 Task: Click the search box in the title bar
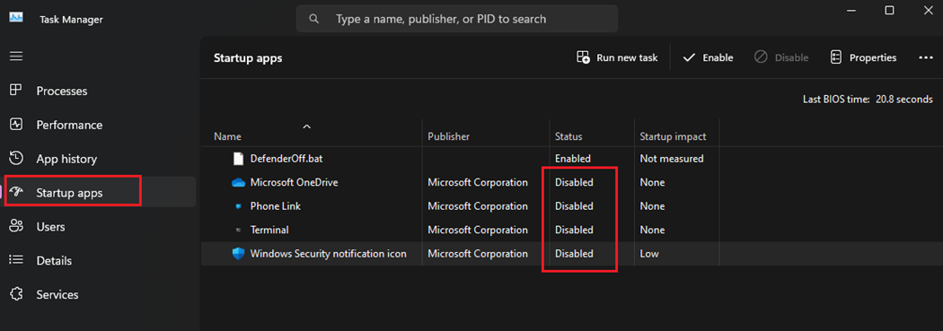[x=457, y=19]
